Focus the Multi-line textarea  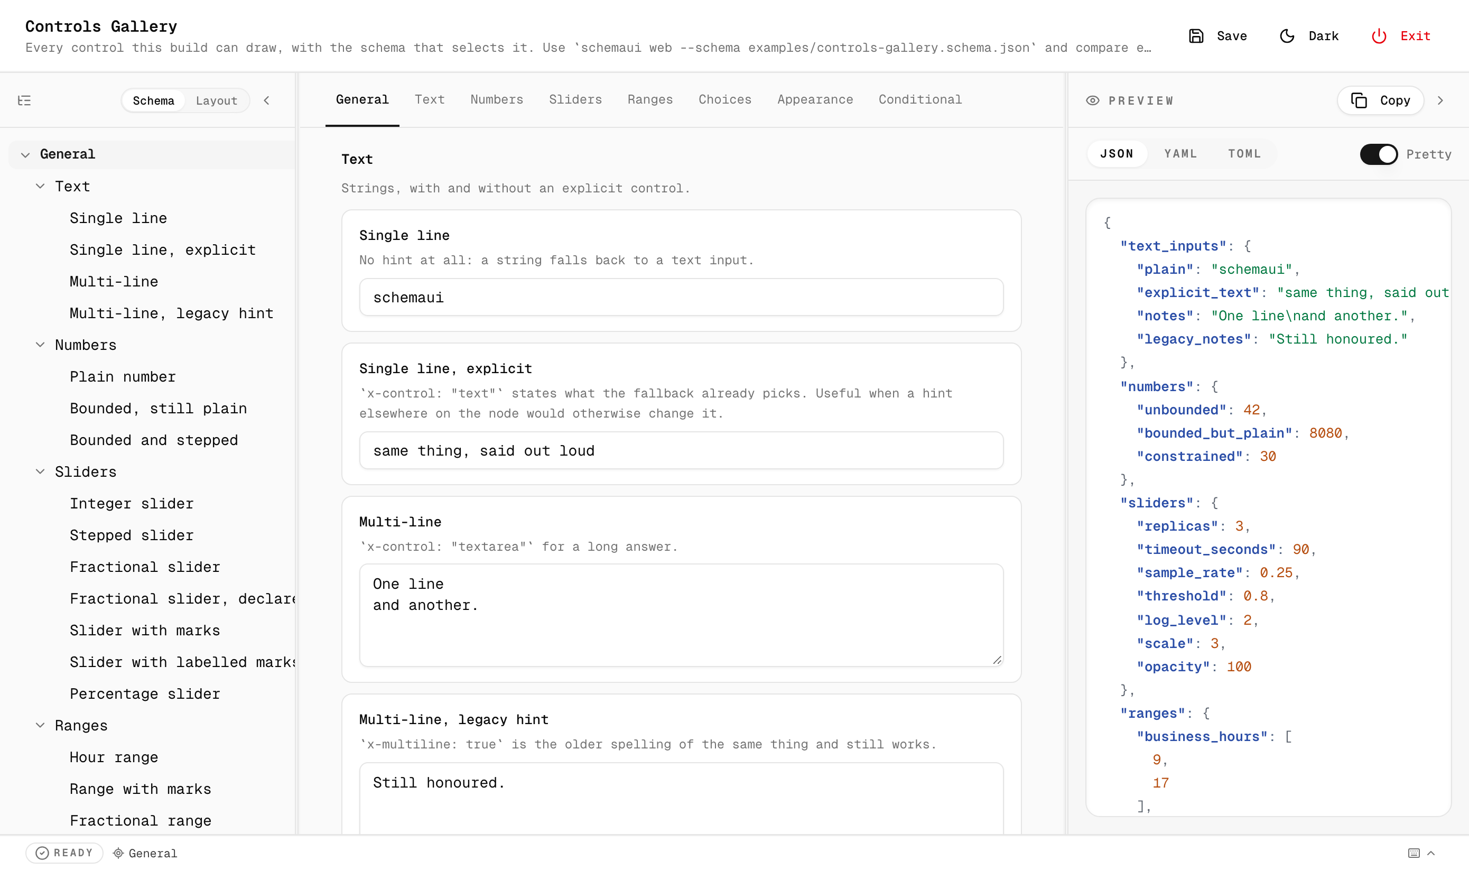(x=681, y=615)
